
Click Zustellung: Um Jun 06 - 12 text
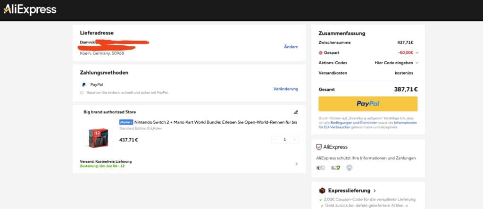102,166
